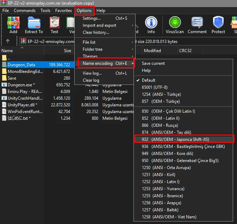The image size is (237, 224).
Task: Select 1258 Viet Nam encoding
Action: click(183, 217)
